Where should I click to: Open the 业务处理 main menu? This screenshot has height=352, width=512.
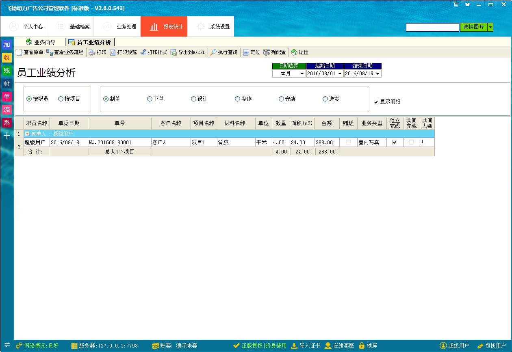[x=117, y=27]
